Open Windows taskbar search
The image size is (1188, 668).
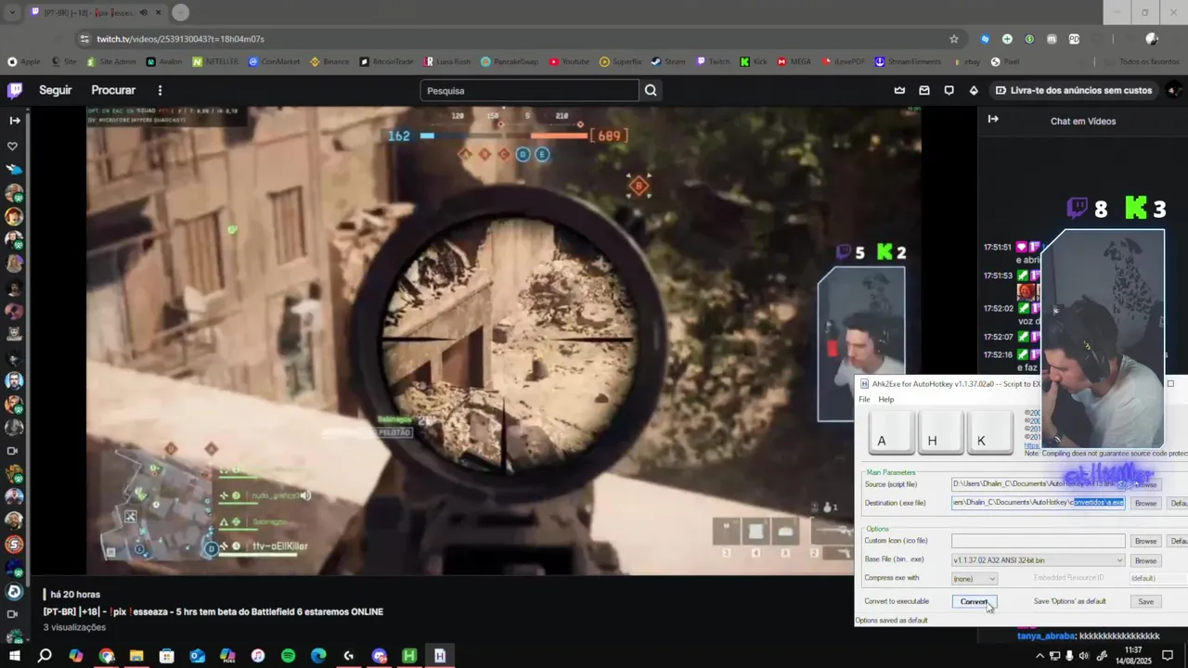click(x=45, y=656)
